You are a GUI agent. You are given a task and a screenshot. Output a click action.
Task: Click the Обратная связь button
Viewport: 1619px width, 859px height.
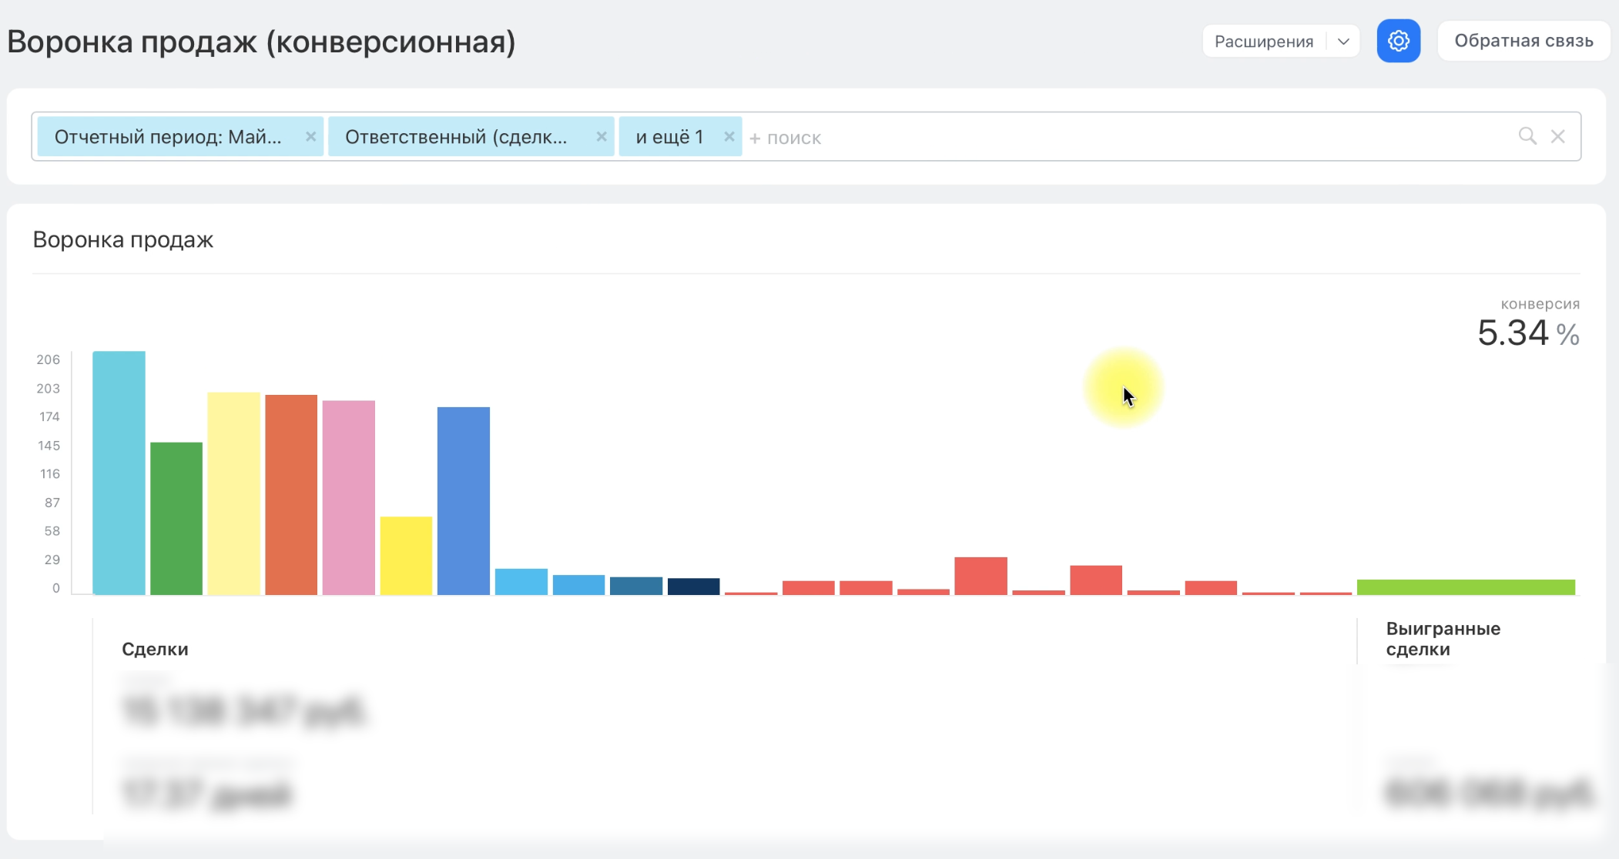pos(1523,41)
